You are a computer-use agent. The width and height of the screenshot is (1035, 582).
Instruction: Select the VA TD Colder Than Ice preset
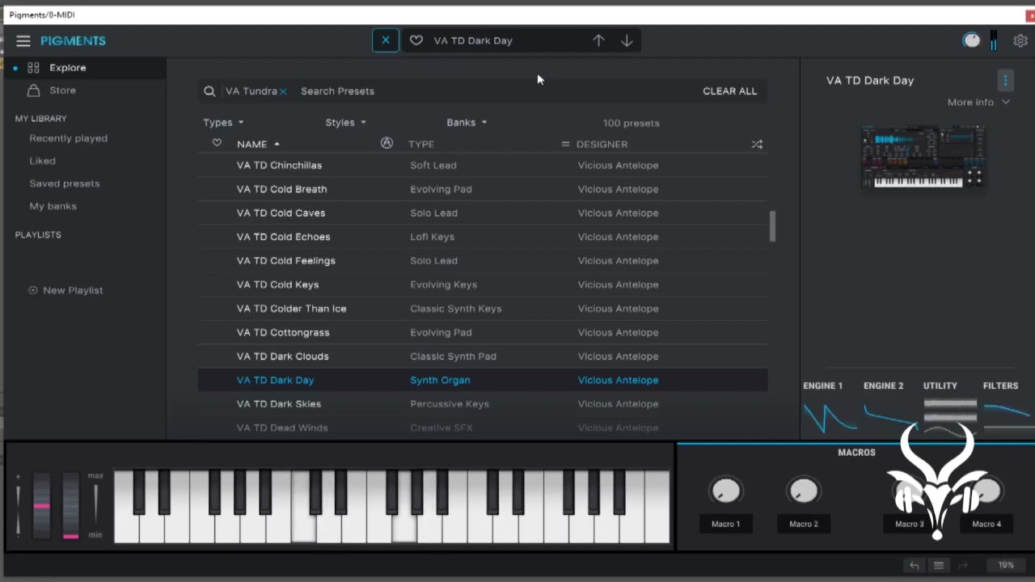483,308
